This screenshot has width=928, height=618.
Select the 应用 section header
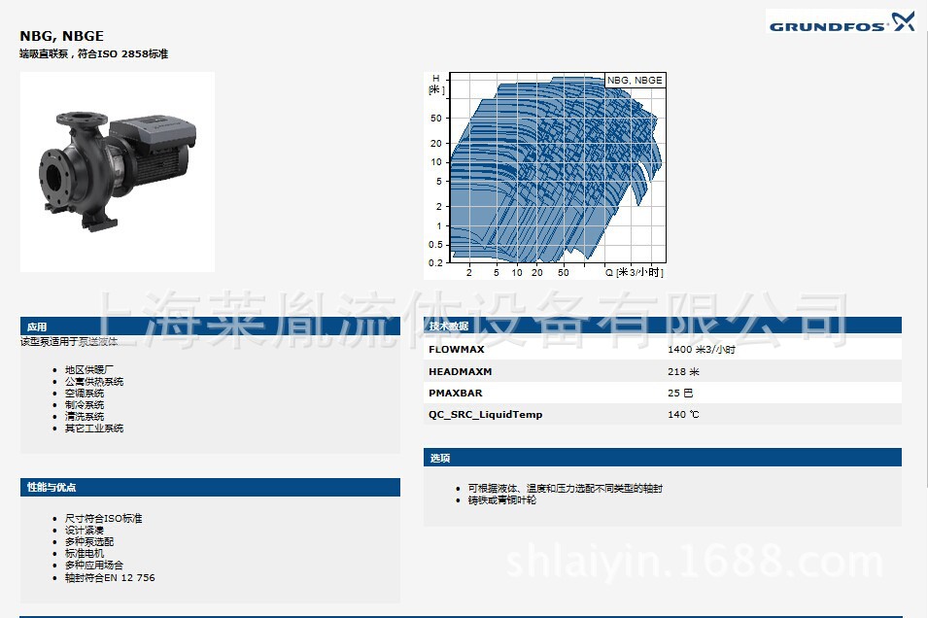(37, 327)
